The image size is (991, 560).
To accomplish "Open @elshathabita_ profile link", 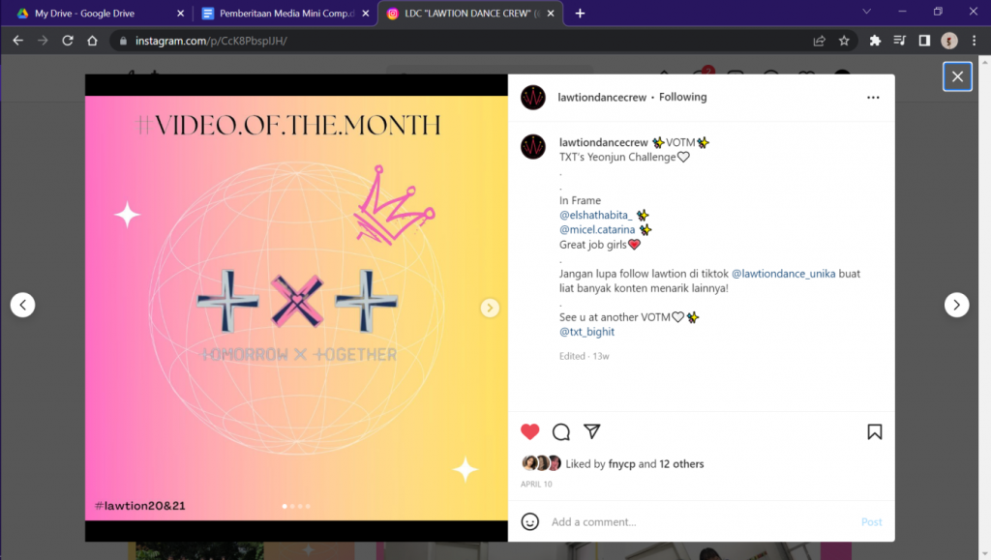I will pyautogui.click(x=595, y=215).
